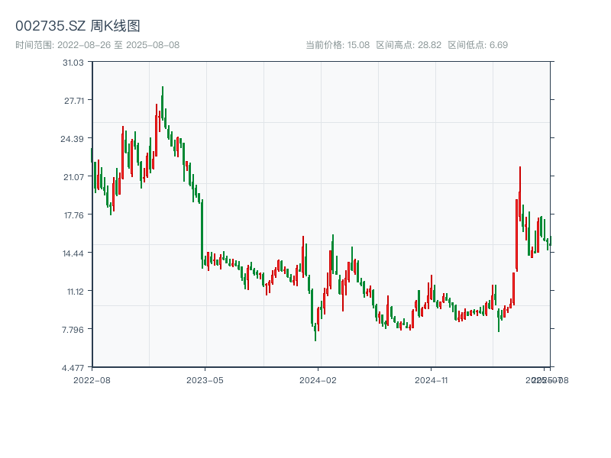This screenshot has height=458, width=611.
Task: Select the 2022-08 x-axis date label
Action: click(x=92, y=379)
